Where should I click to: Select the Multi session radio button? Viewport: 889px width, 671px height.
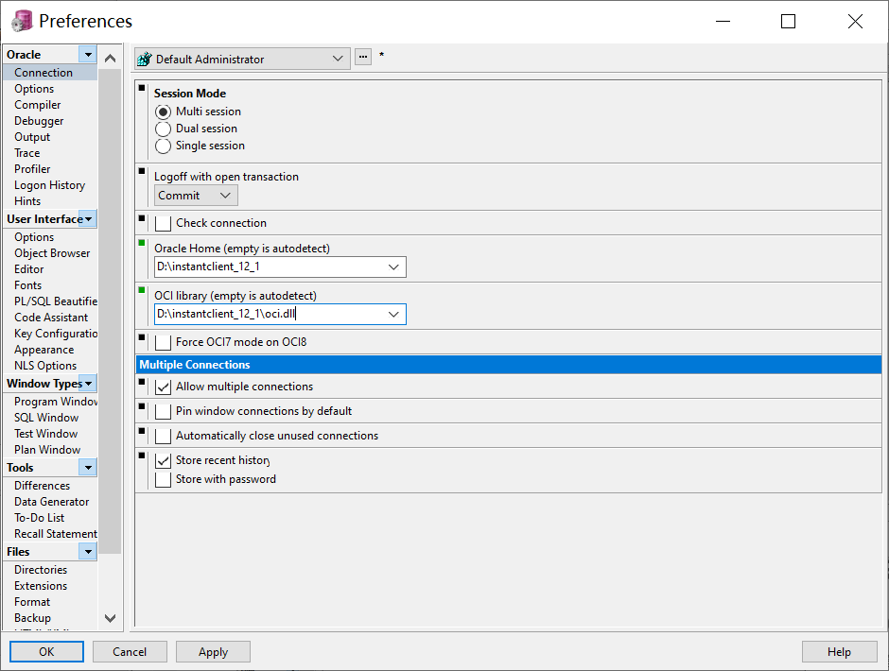click(x=163, y=112)
